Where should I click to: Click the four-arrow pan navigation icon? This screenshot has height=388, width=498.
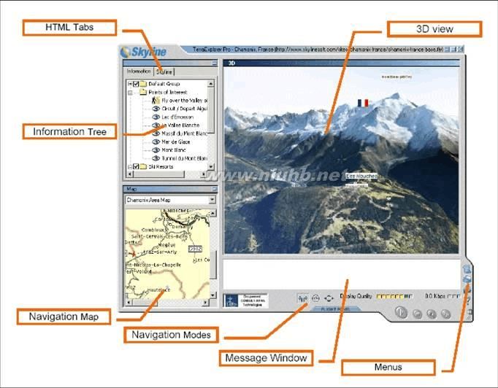coord(329,298)
